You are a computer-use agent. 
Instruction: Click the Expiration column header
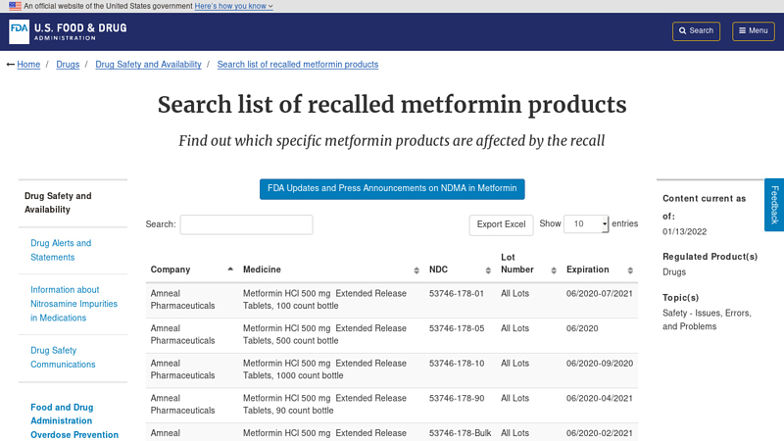tap(600, 269)
